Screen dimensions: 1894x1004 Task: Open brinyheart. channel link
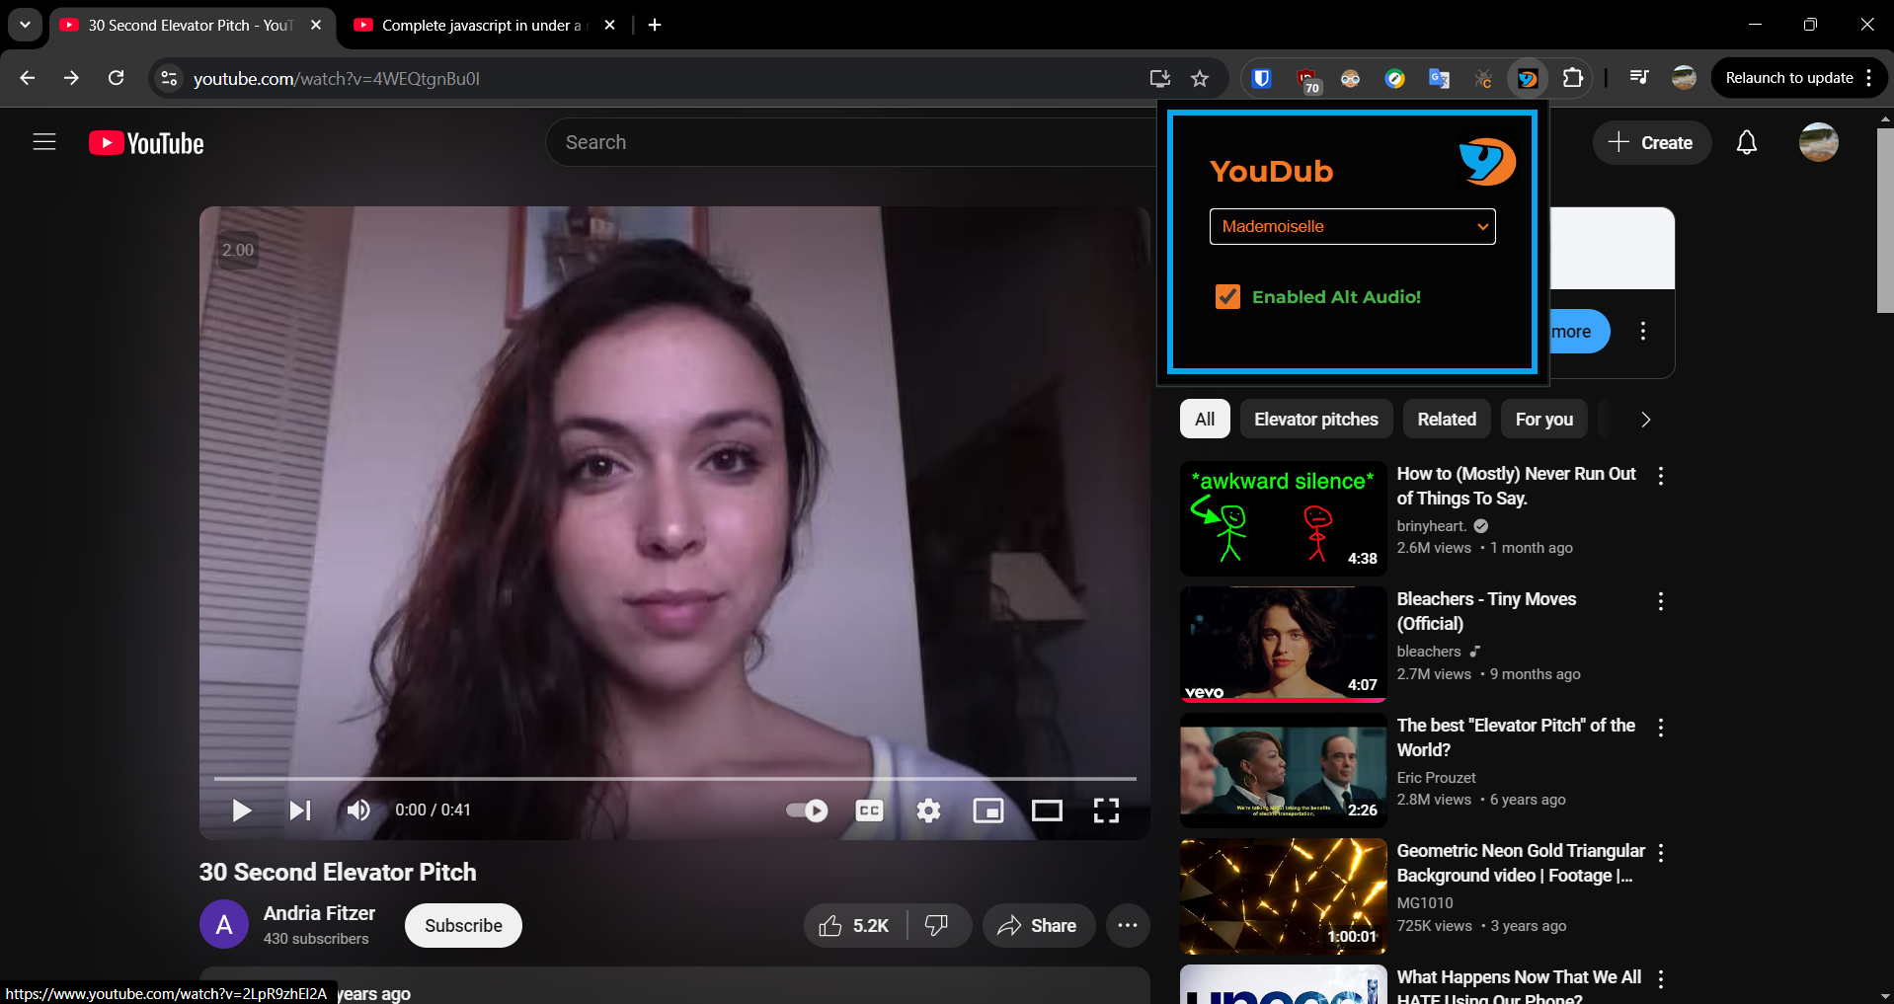1431,526
